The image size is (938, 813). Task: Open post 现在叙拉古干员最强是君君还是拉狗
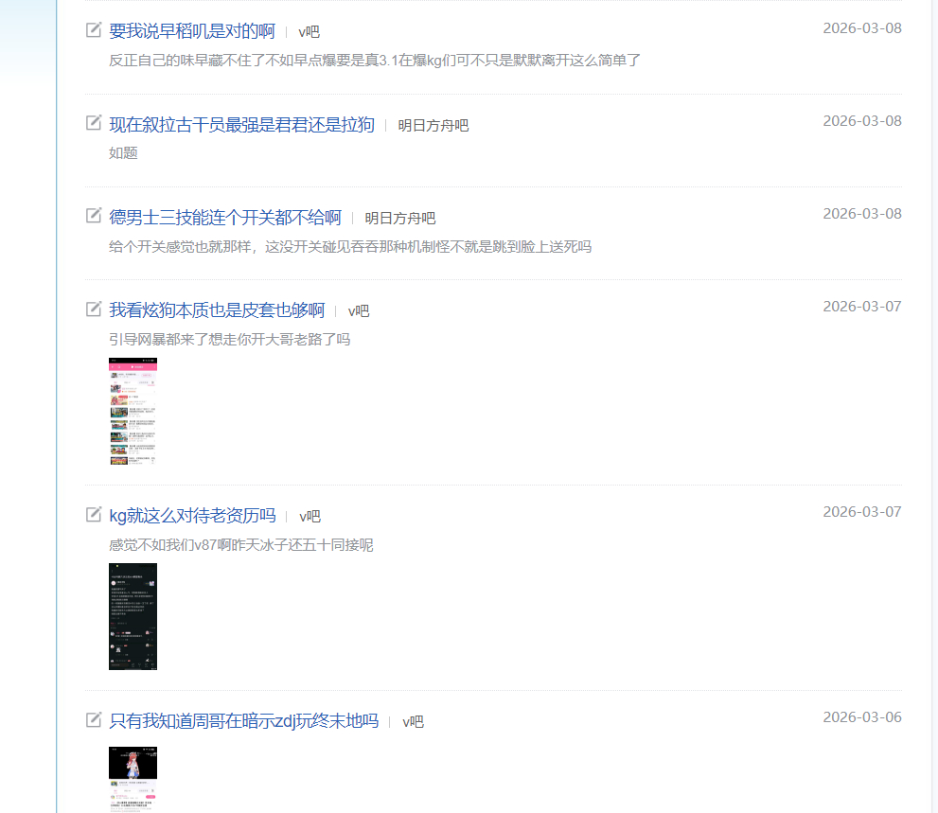pyautogui.click(x=241, y=124)
